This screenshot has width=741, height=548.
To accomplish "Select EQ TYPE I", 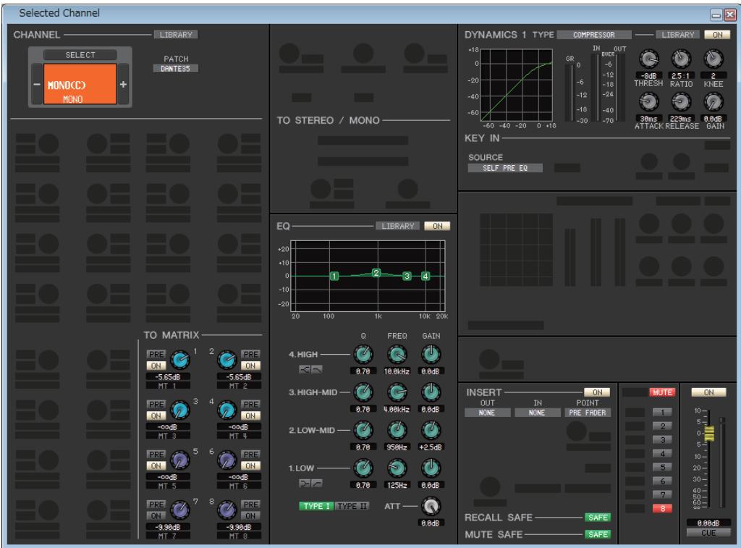I will point(316,506).
